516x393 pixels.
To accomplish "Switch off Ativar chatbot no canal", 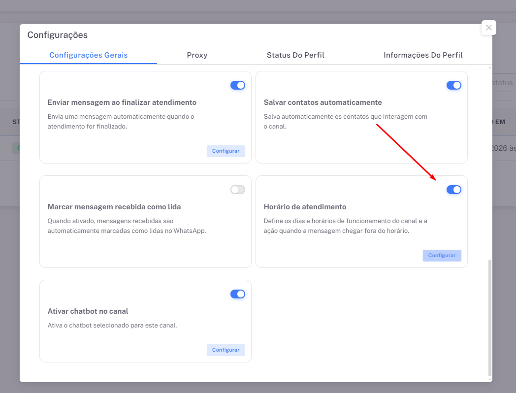I will coord(237,294).
